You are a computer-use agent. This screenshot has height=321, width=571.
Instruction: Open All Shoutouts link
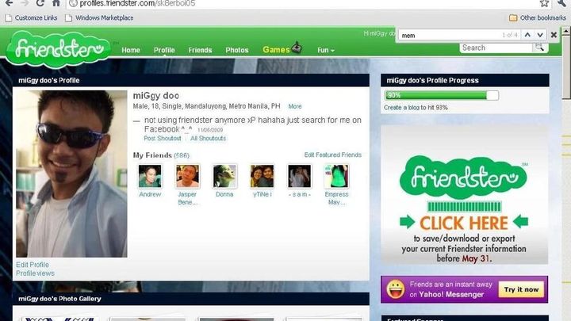click(208, 138)
